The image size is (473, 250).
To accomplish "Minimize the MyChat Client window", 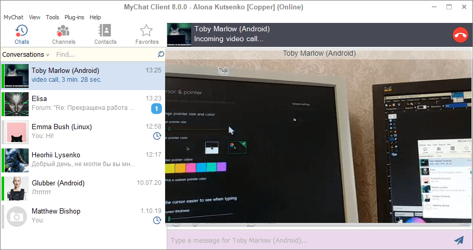I will (x=434, y=7).
